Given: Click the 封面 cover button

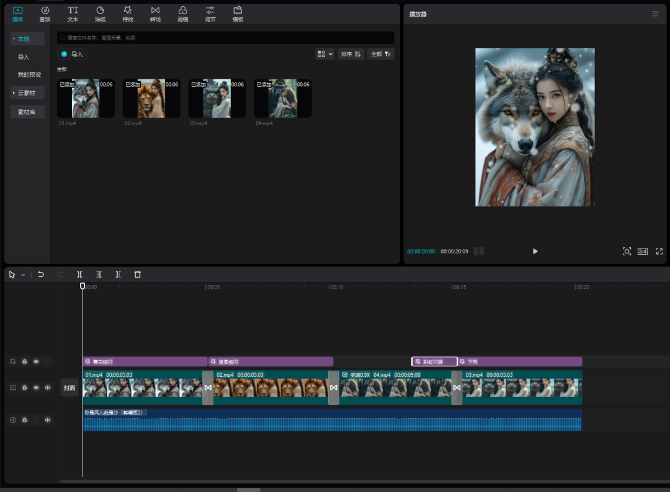Looking at the screenshot, I should (x=69, y=388).
